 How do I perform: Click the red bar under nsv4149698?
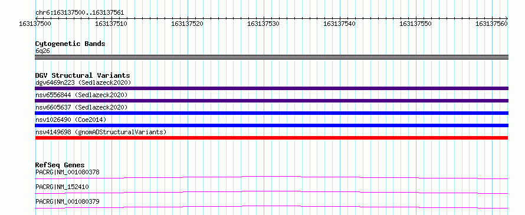271,138
